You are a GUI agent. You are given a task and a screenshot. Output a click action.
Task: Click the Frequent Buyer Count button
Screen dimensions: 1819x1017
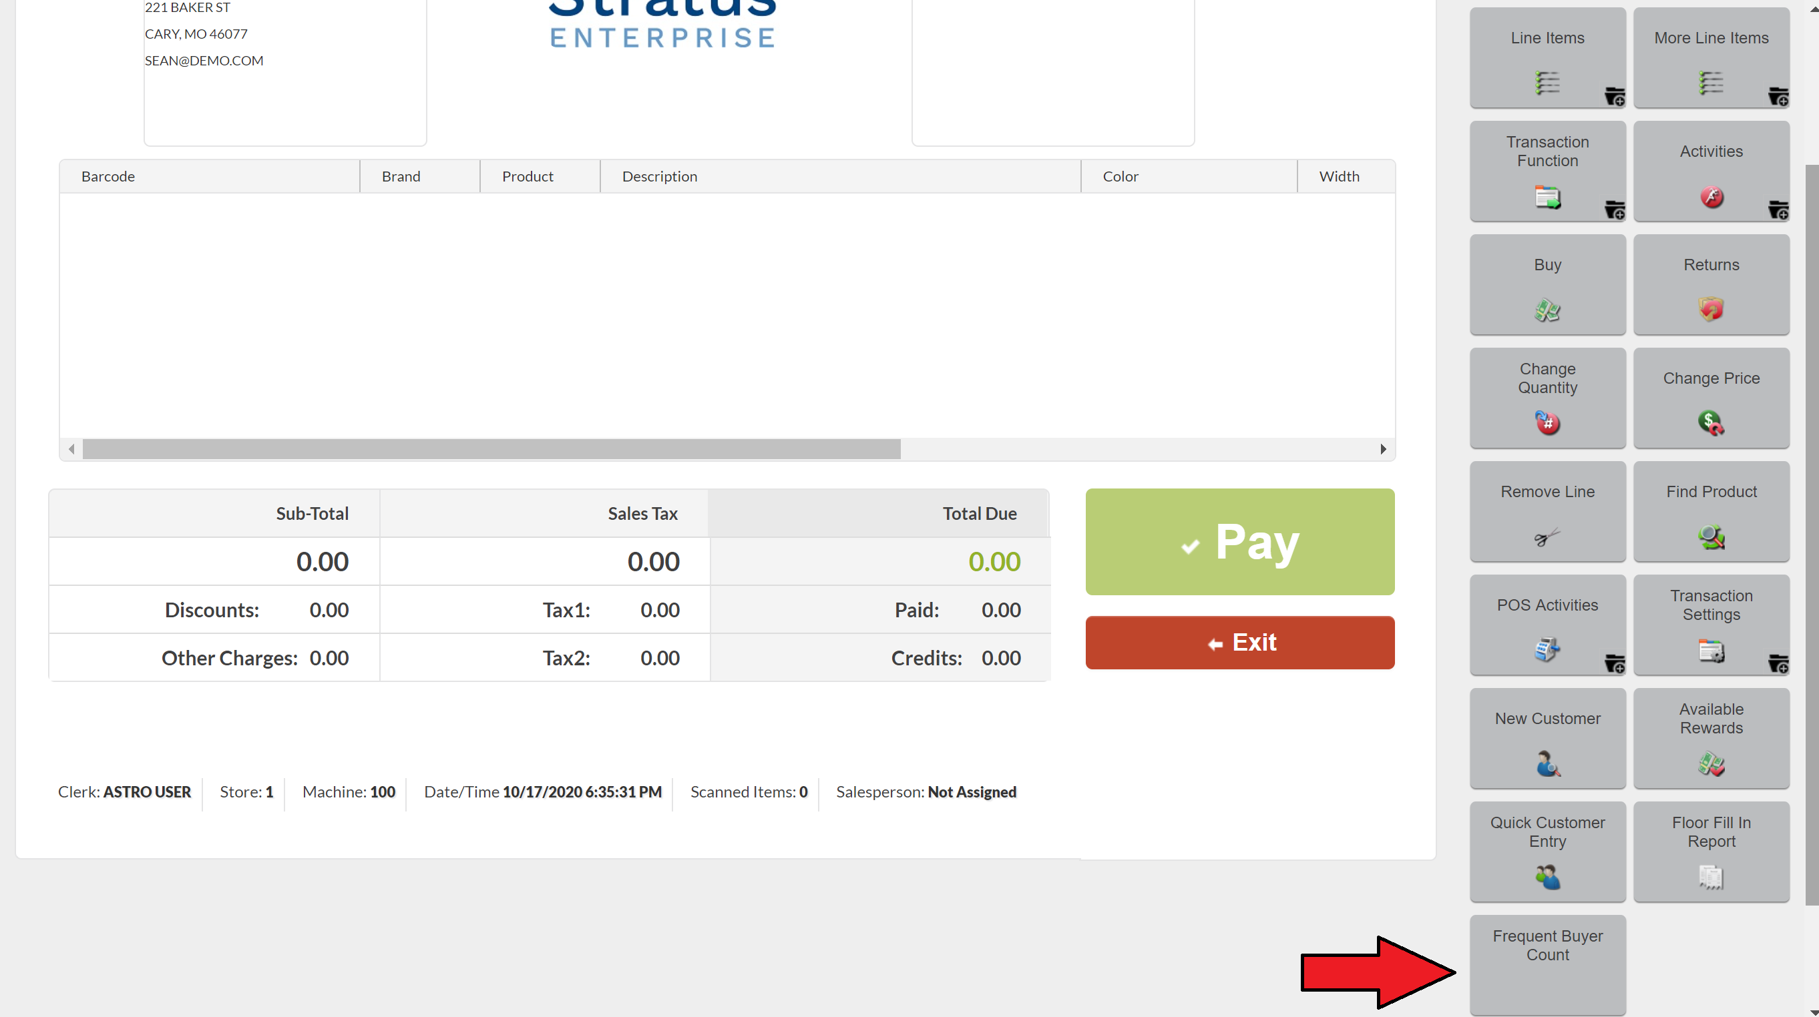coord(1547,964)
